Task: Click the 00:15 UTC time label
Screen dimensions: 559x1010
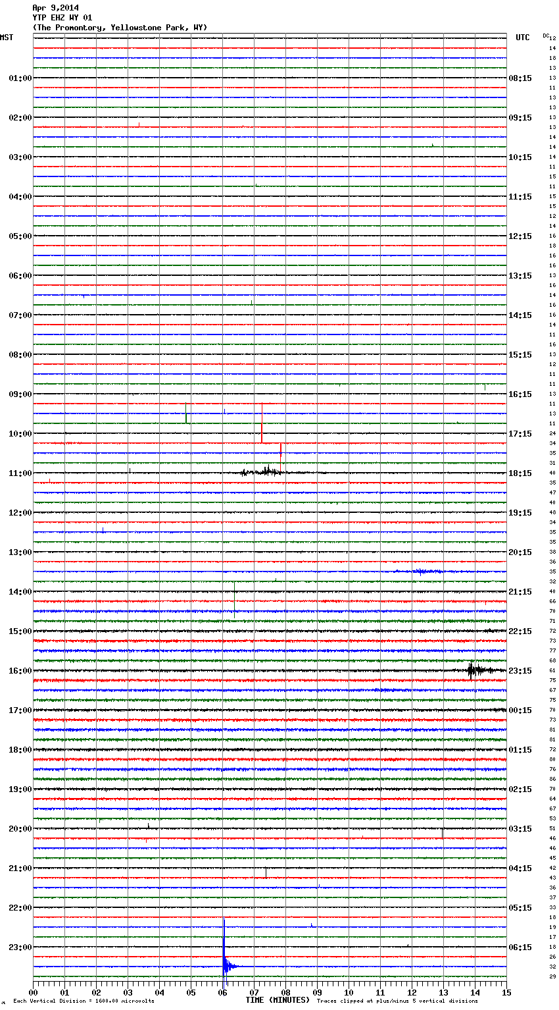Action: (x=520, y=710)
